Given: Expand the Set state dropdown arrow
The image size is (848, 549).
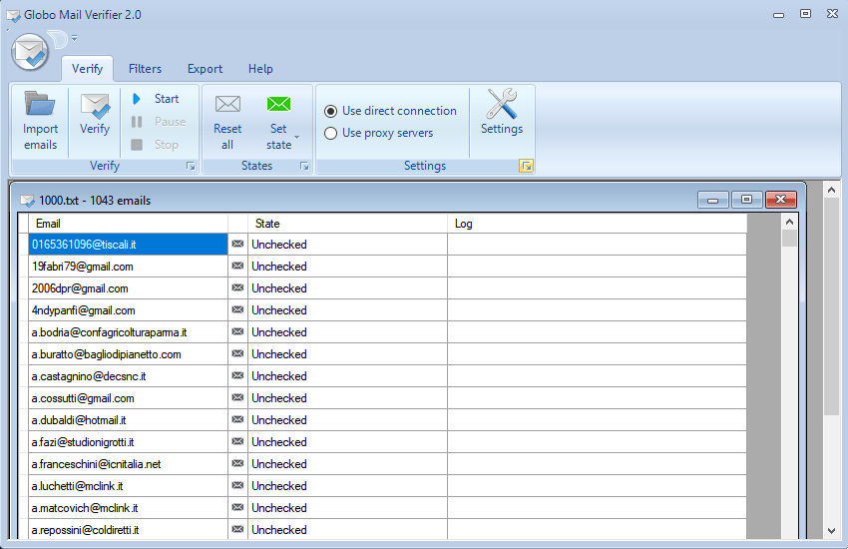Looking at the screenshot, I should click(x=296, y=138).
